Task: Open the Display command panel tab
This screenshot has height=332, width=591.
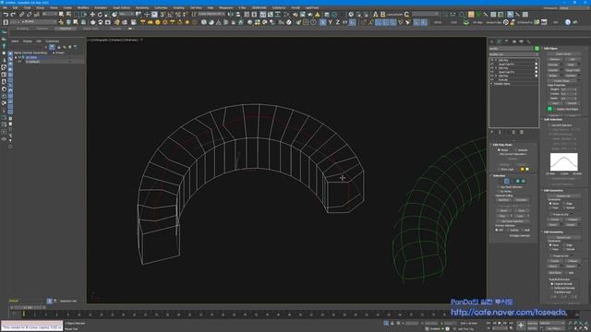Action: (x=522, y=41)
